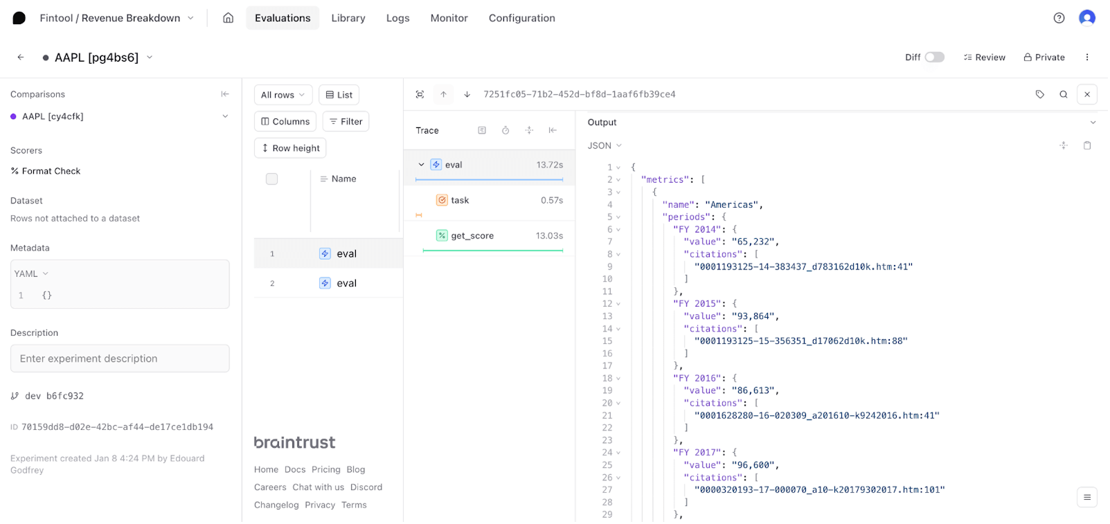Open the All rows dropdown
The width and height of the screenshot is (1110, 524).
coord(283,95)
